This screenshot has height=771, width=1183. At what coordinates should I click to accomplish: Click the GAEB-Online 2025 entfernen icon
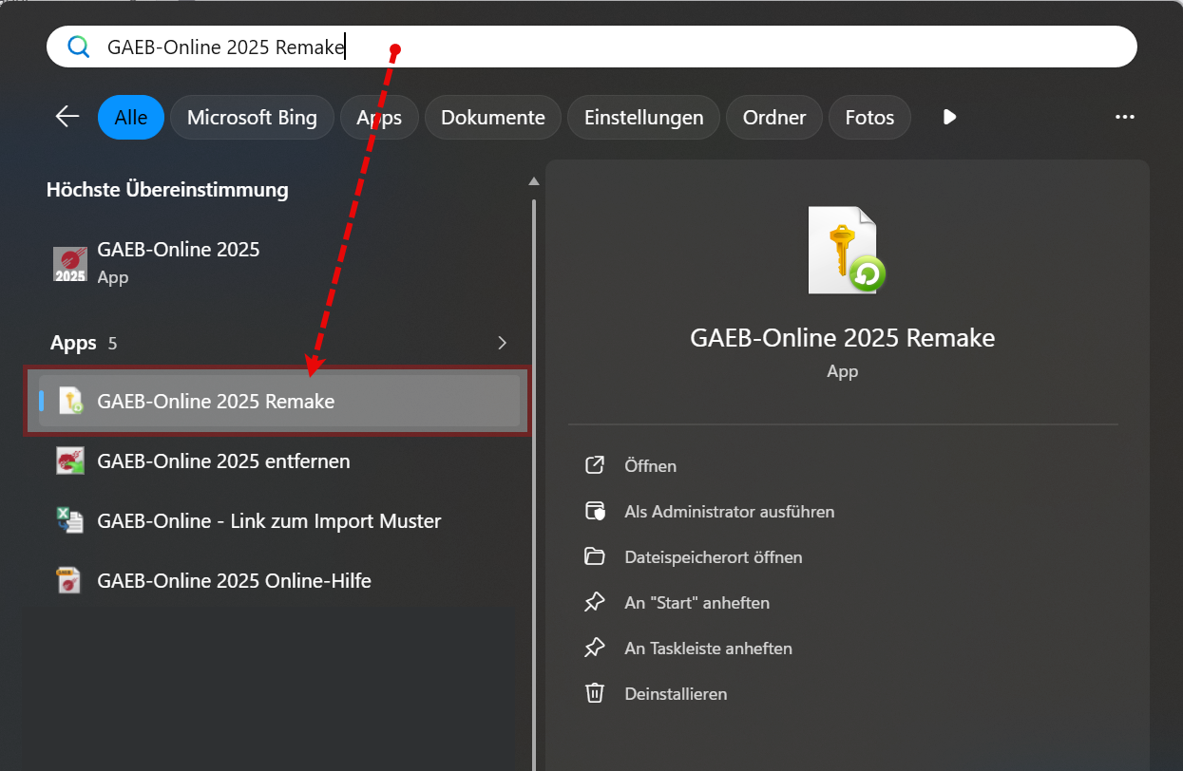pos(70,461)
